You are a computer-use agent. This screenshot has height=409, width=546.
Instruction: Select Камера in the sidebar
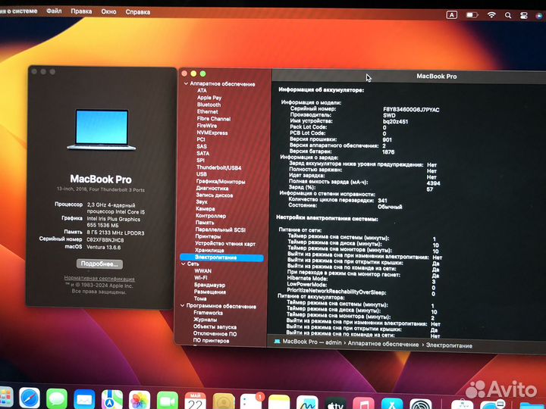point(205,209)
